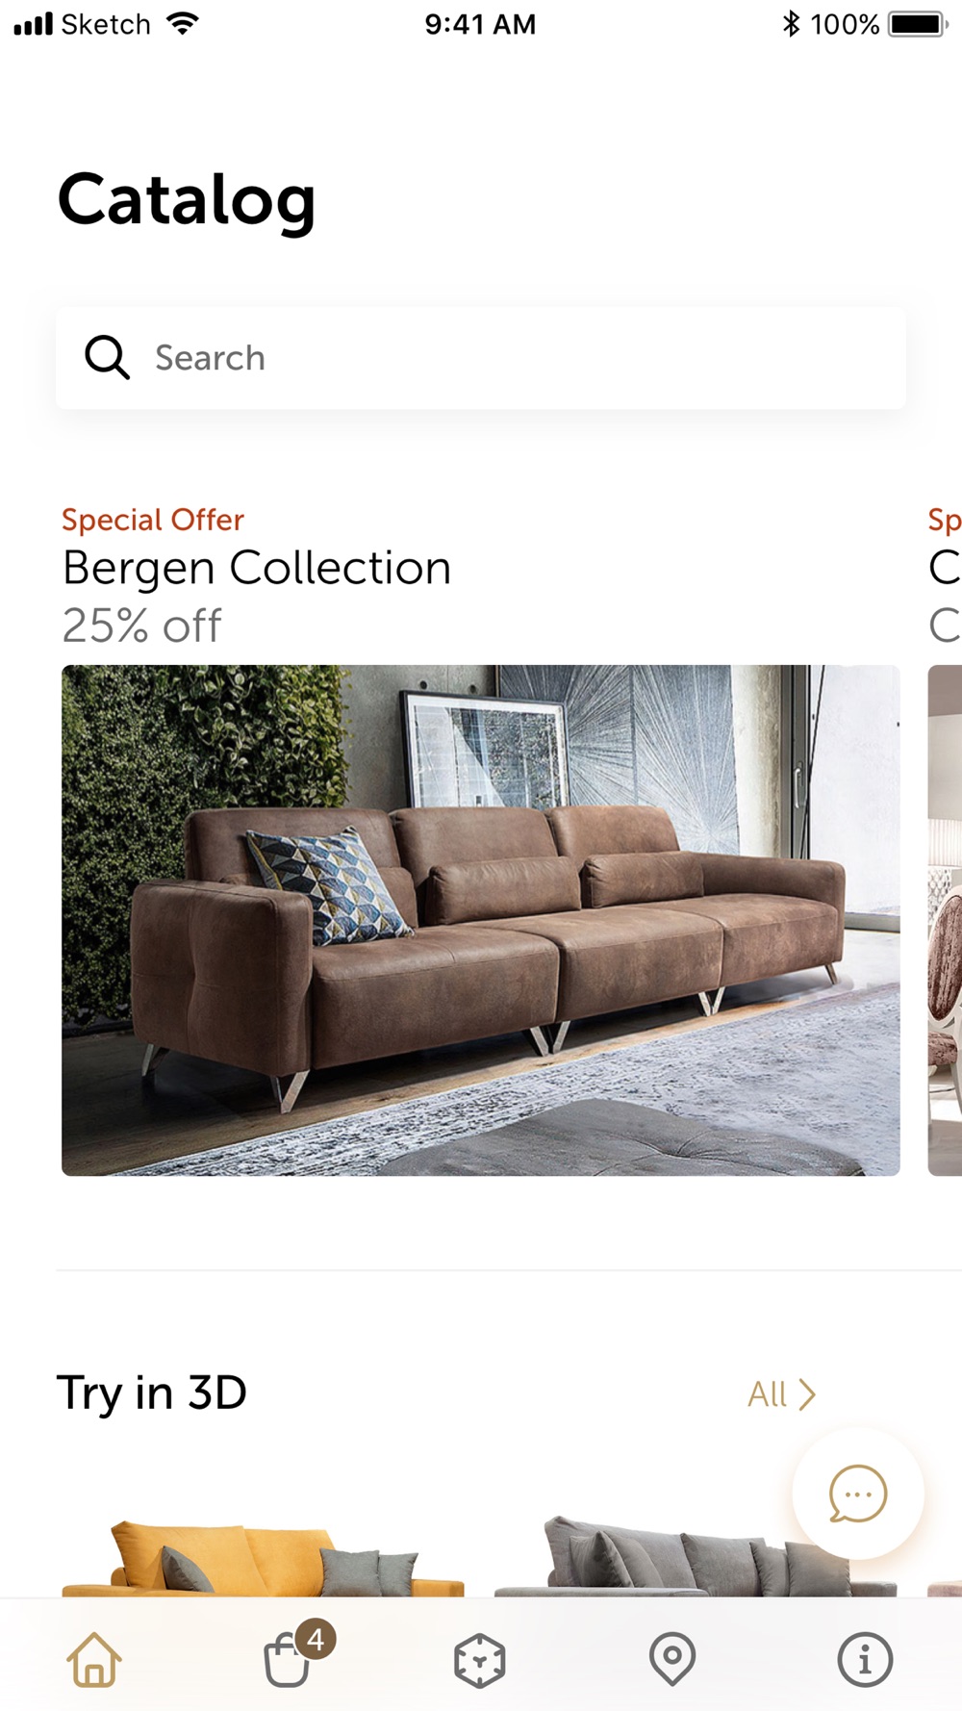Tap the battery indicator icon
This screenshot has width=962, height=1711.
coord(918,23)
